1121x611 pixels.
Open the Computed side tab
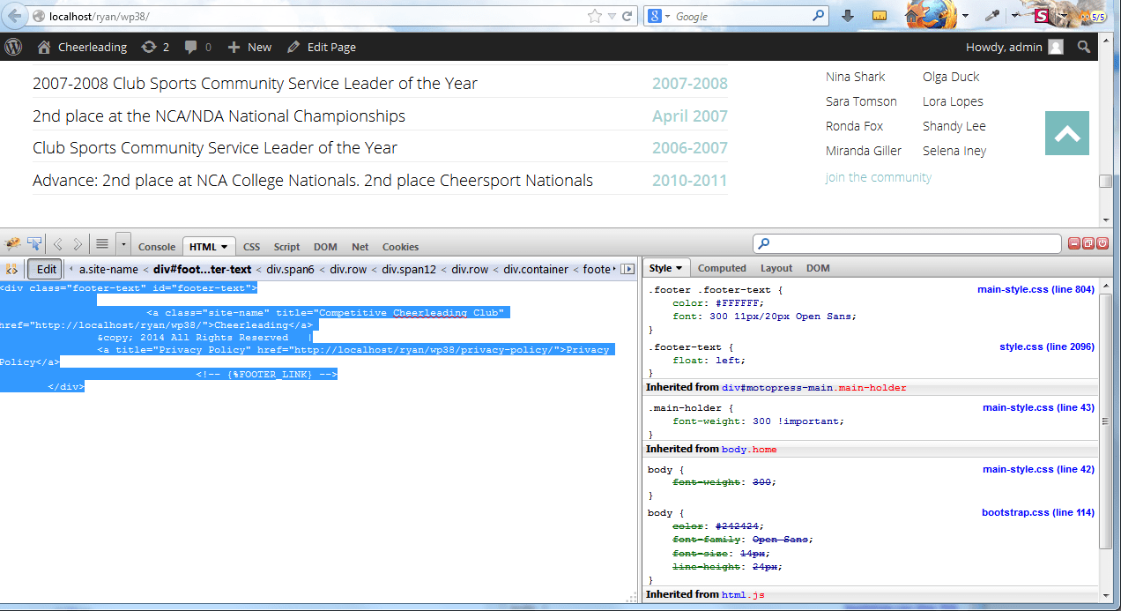click(722, 268)
